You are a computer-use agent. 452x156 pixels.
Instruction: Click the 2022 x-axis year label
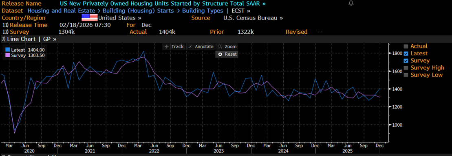(x=154, y=151)
